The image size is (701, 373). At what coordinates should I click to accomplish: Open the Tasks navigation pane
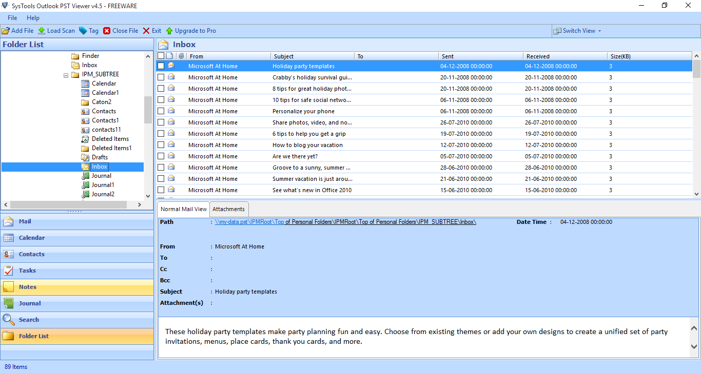77,271
